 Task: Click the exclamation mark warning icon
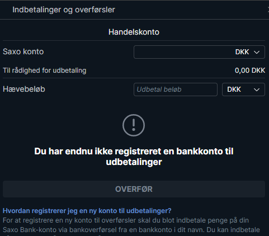(134, 125)
